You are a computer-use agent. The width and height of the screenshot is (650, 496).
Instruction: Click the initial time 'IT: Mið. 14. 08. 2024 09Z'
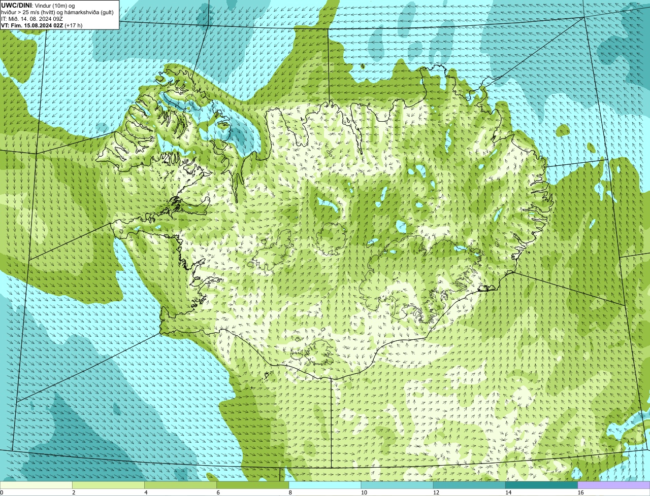[x=32, y=19]
